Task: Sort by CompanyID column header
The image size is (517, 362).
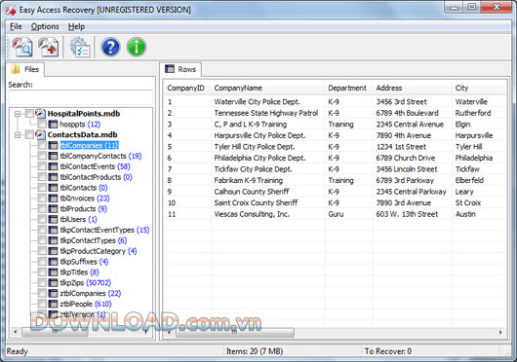Action: (187, 89)
